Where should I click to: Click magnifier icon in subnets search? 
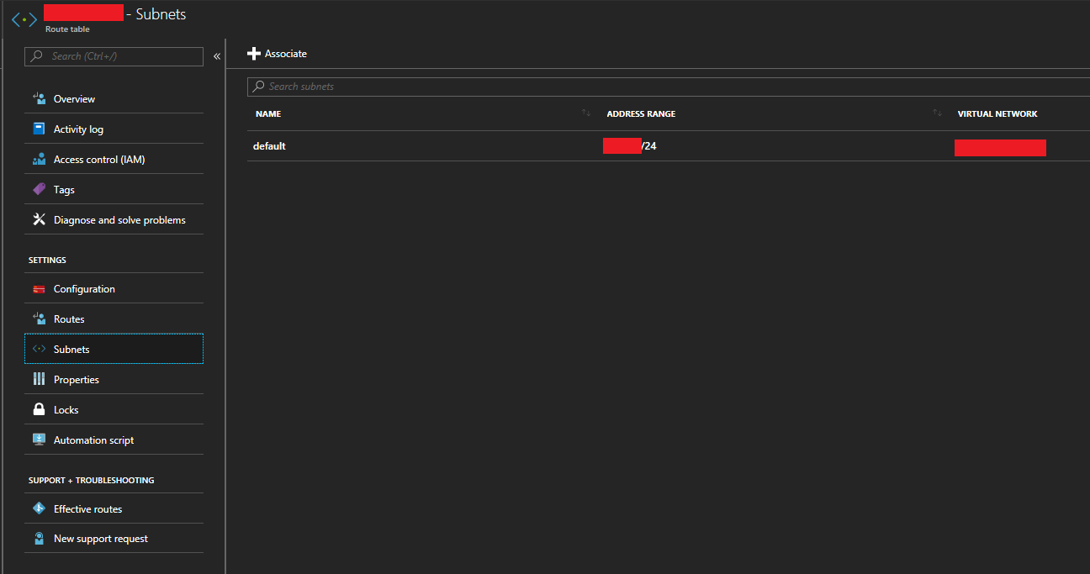(x=260, y=87)
